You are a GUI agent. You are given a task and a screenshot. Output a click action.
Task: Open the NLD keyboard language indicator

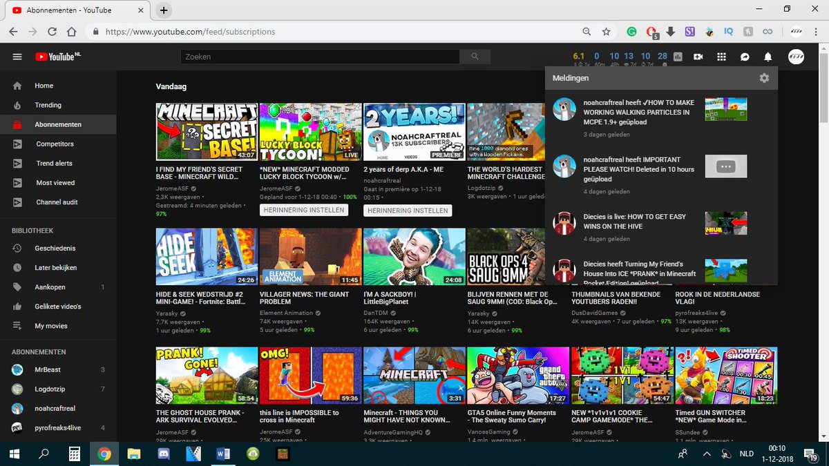(747, 454)
